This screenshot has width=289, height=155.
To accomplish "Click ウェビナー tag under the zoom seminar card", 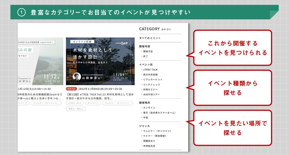I will tap(46, 103).
